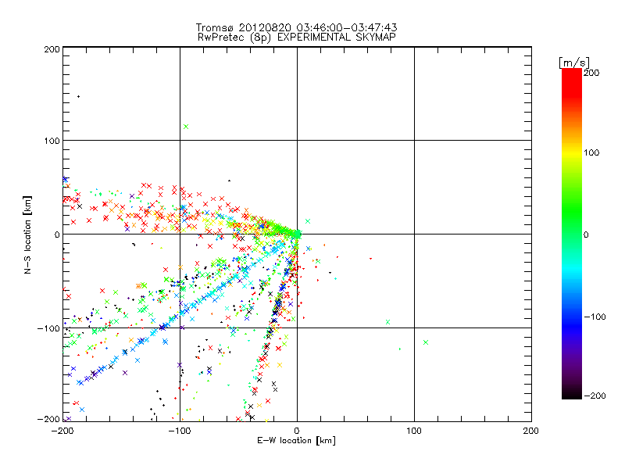Click the colorbar's bottom label '-200'
Viewport: 625px width, 469px height.
(x=595, y=396)
